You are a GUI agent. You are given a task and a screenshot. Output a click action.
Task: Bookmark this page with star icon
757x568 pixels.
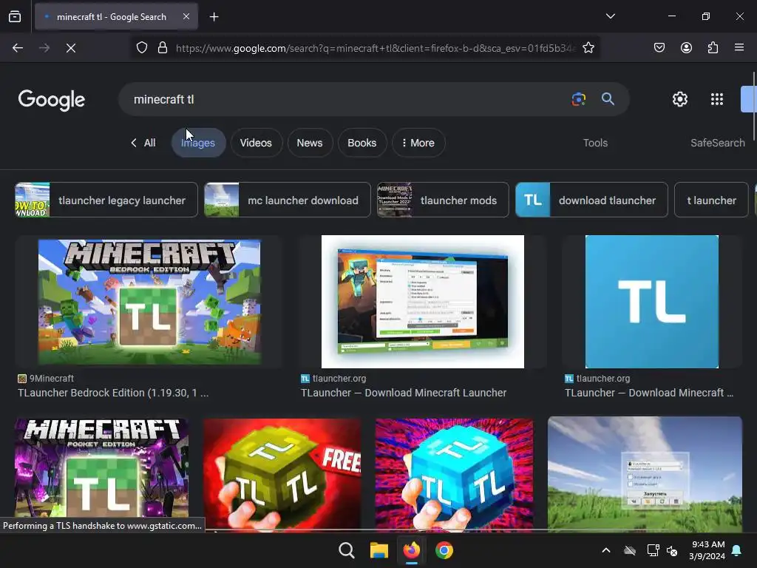[x=588, y=48]
